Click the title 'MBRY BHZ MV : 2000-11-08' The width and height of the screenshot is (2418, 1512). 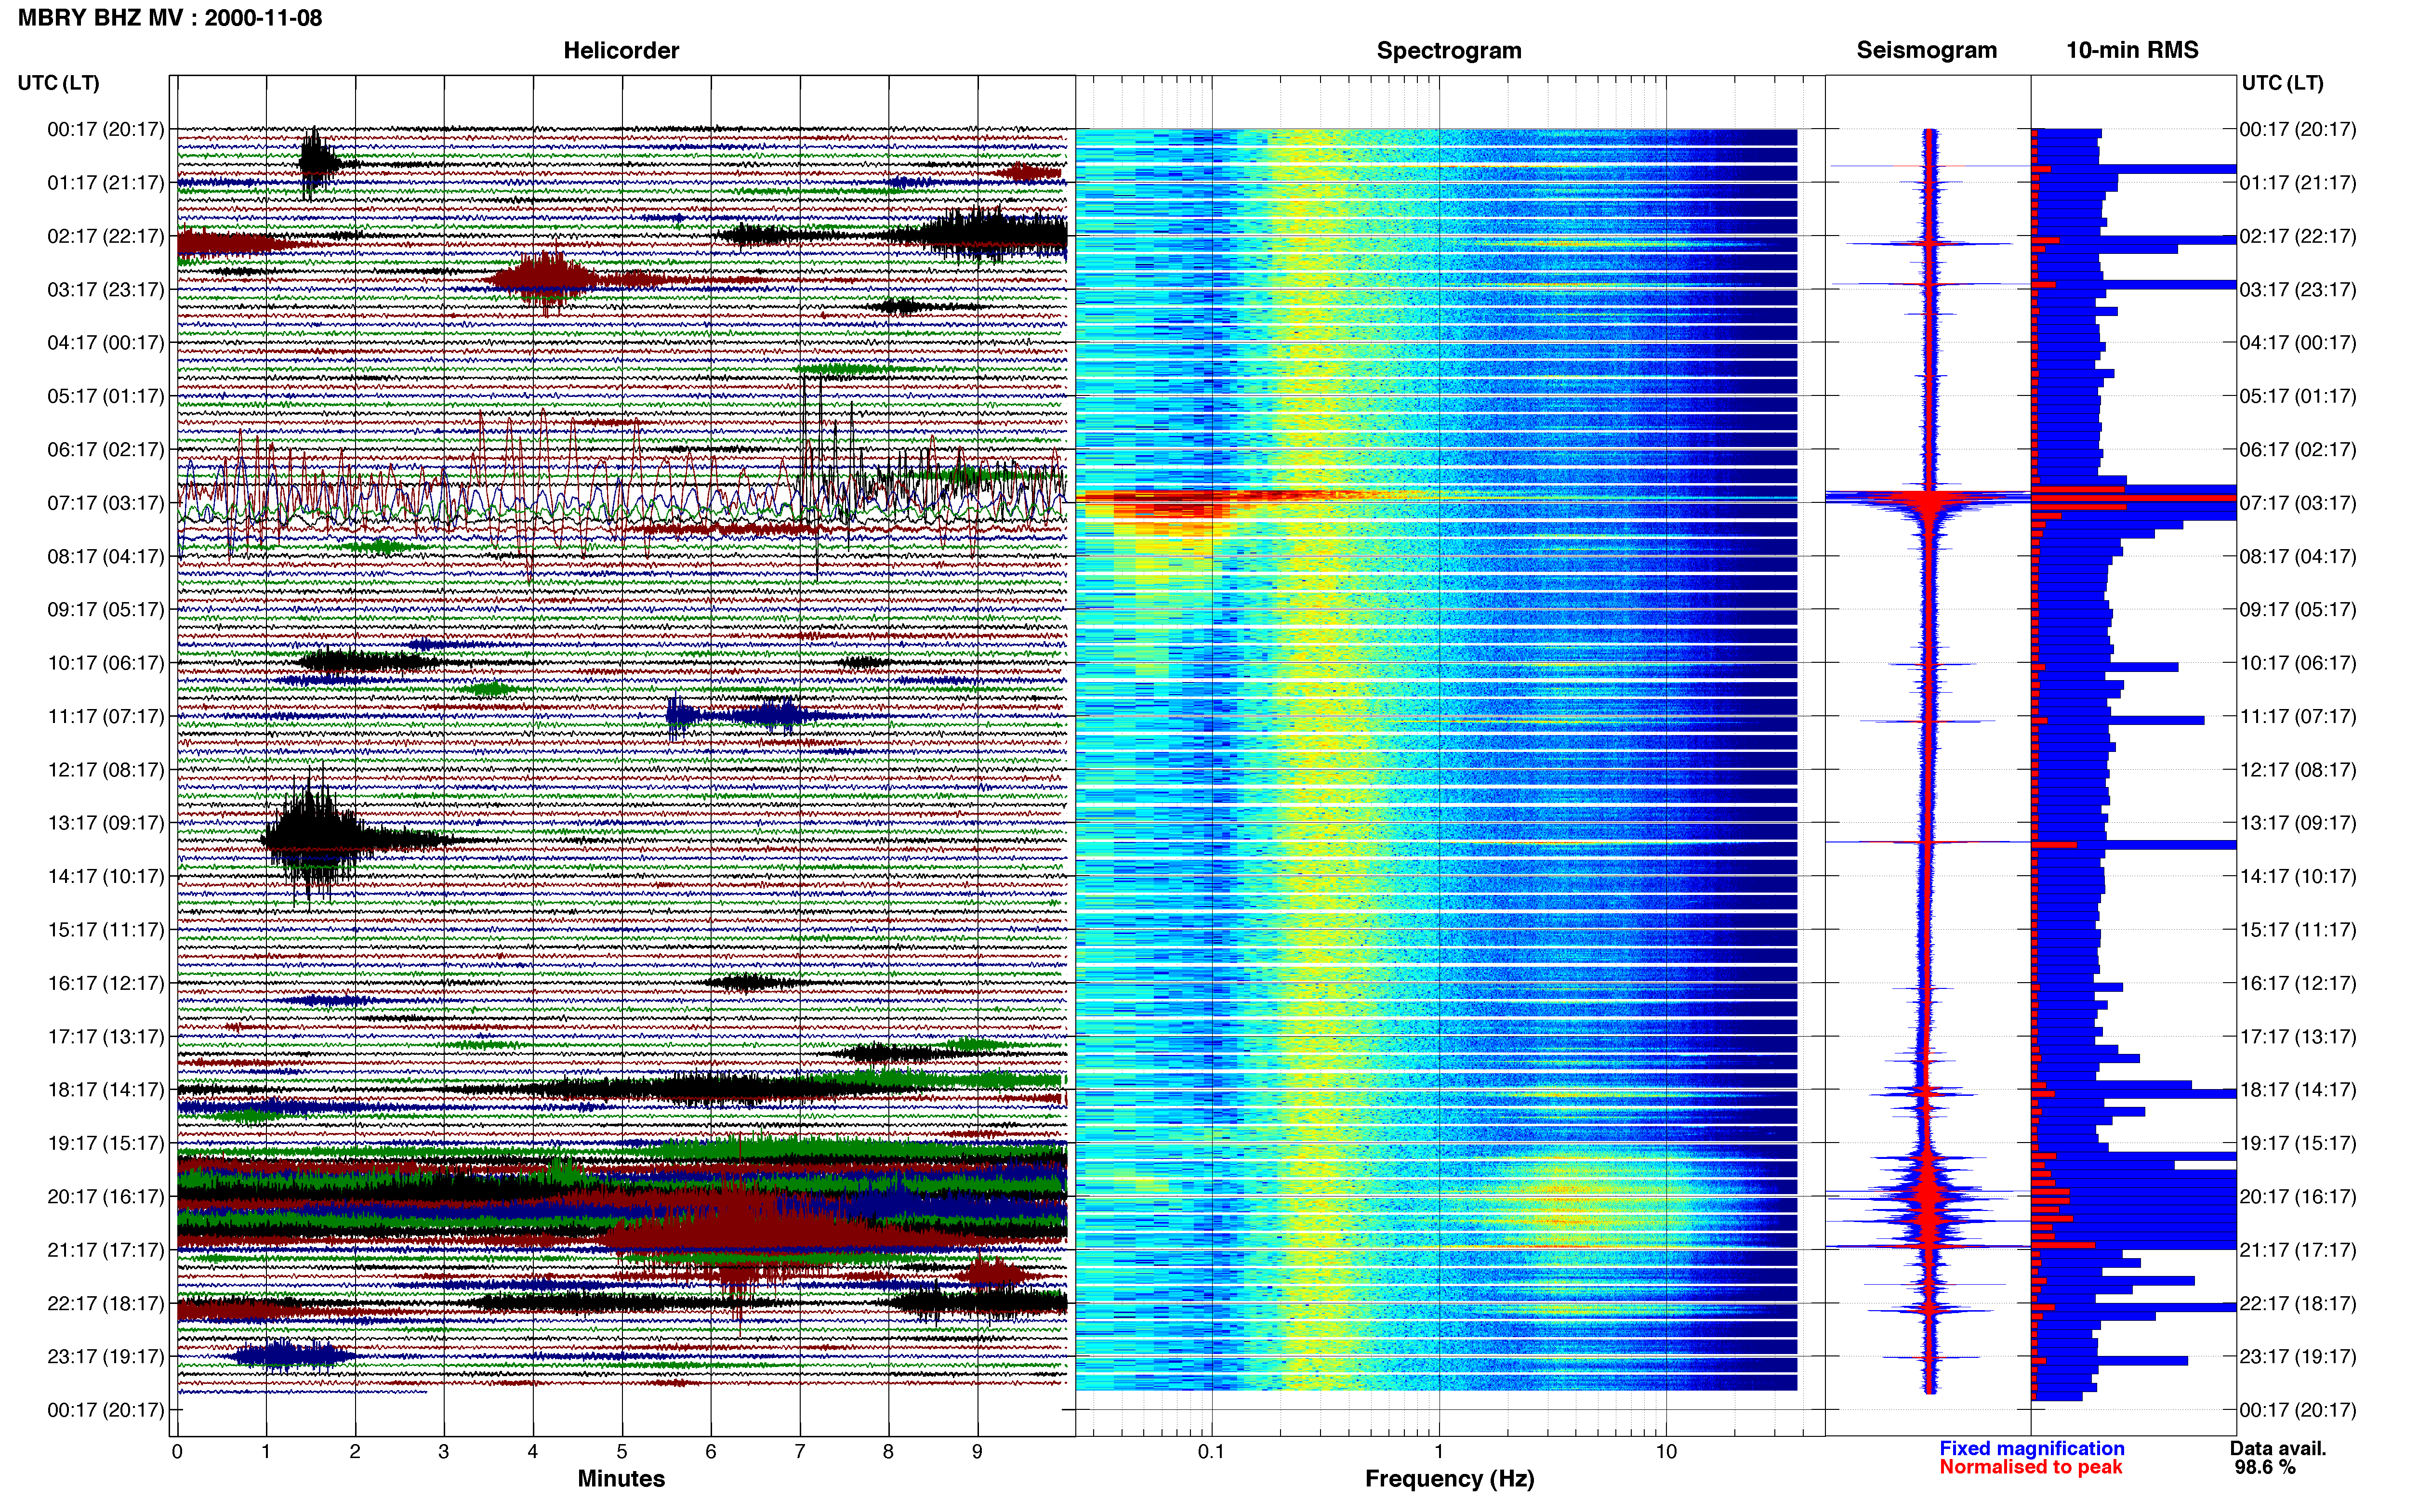coord(170,17)
